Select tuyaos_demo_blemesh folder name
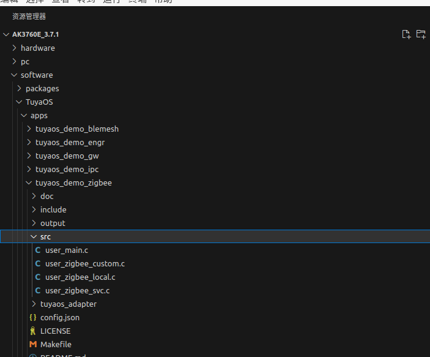The height and width of the screenshot is (357, 430). pyautogui.click(x=77, y=129)
